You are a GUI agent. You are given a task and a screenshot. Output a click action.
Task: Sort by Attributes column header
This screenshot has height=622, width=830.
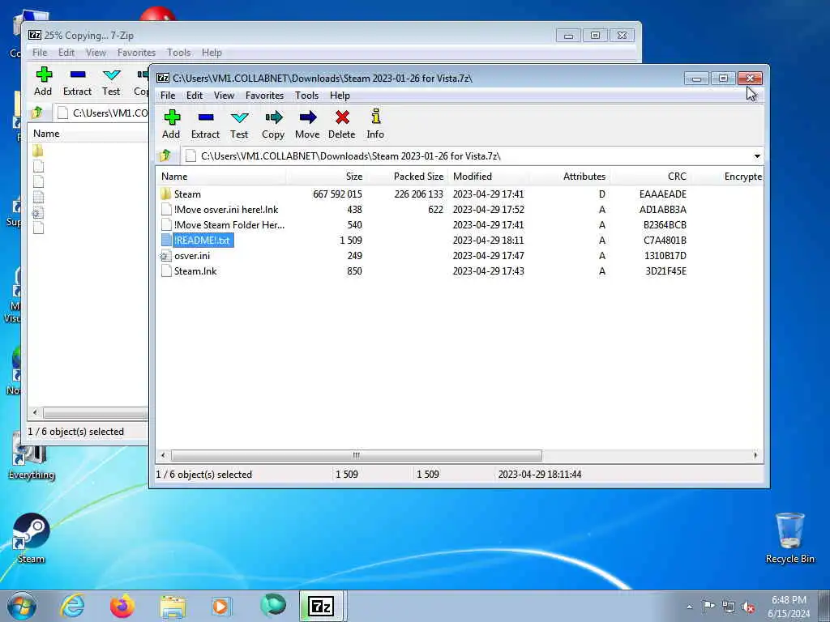pos(569,176)
